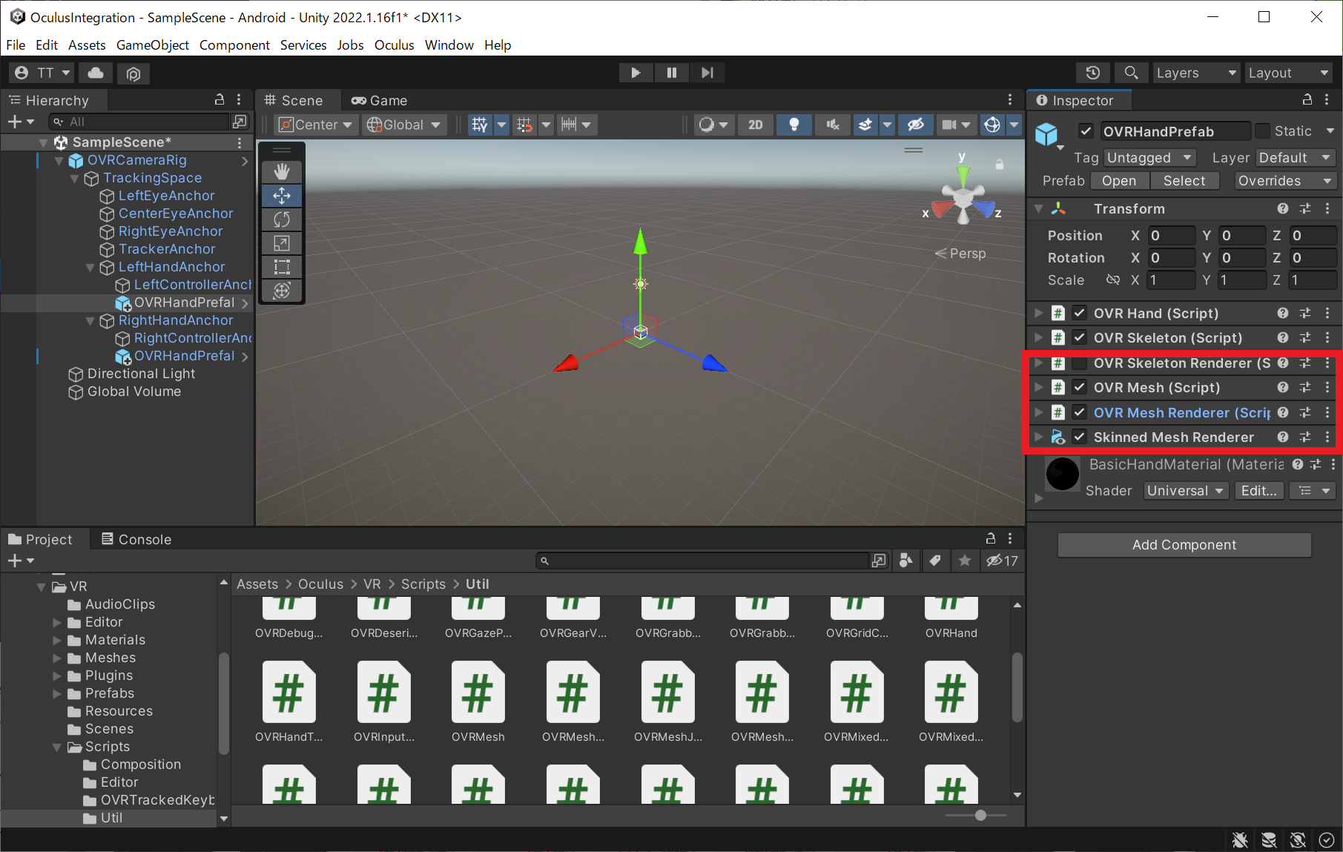Click the Add Component button
1343x852 pixels.
[1184, 545]
